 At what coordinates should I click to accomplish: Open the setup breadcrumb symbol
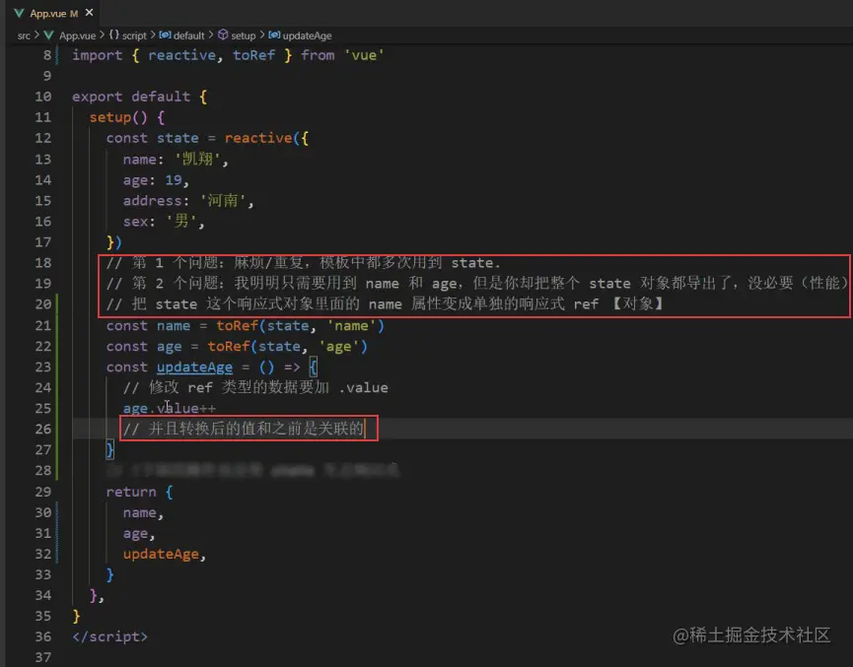pyautogui.click(x=244, y=35)
